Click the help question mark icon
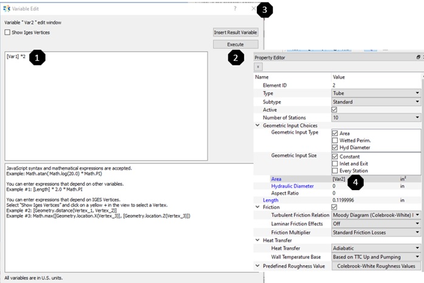The height and width of the screenshot is (283, 424). [x=235, y=9]
